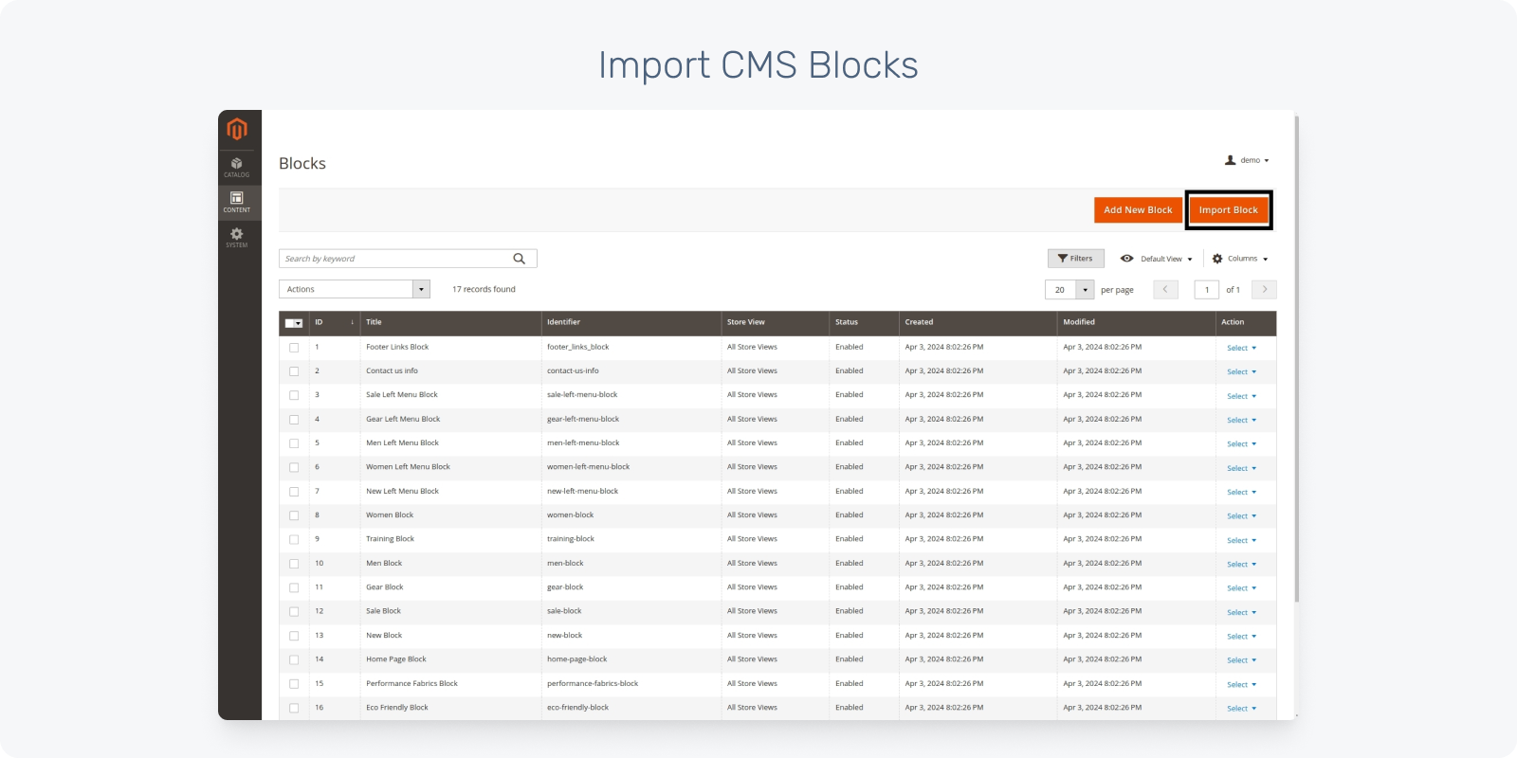Tick the checkbox for Women Block row
Image resolution: width=1517 pixels, height=758 pixels.
(294, 515)
